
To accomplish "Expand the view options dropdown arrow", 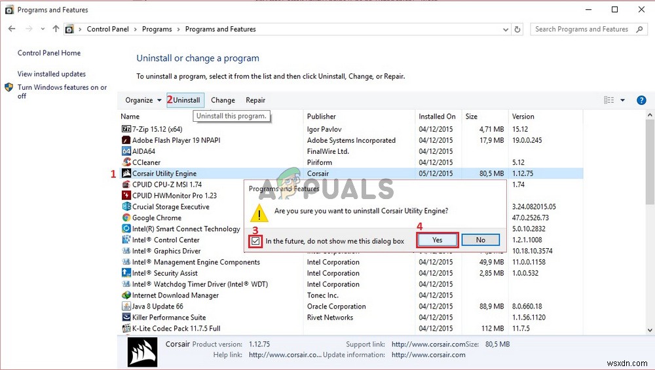I will click(622, 100).
